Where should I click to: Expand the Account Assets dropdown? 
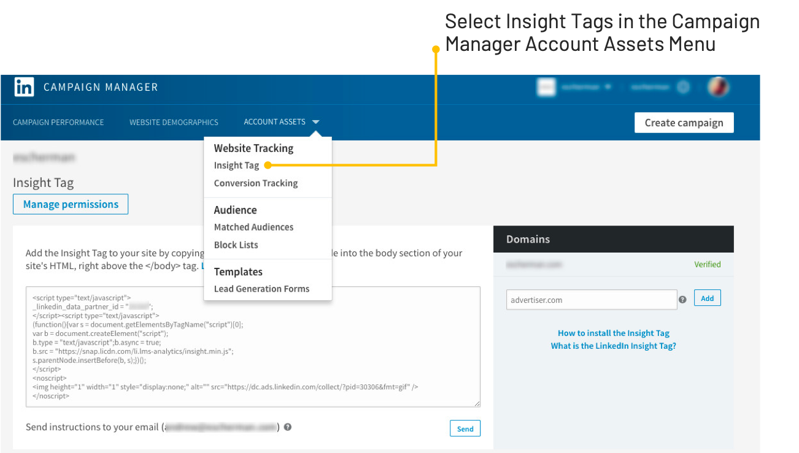[281, 121]
